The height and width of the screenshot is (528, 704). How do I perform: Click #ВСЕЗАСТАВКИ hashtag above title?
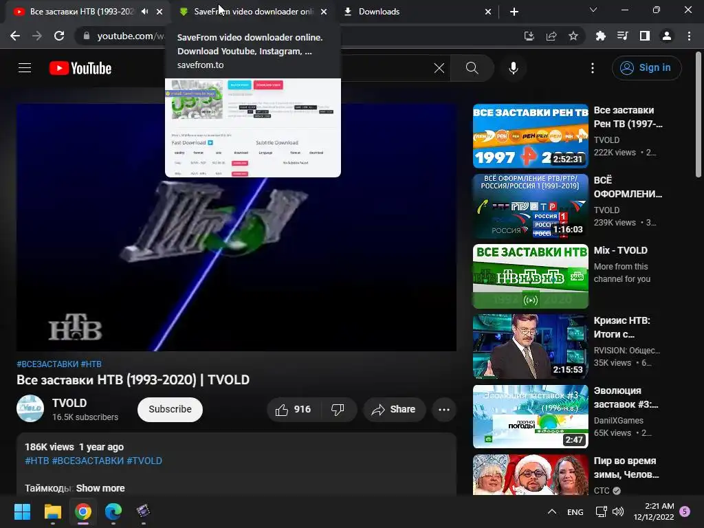tap(47, 364)
